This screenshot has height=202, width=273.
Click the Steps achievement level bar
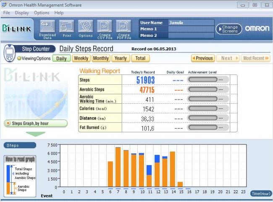tap(203, 80)
